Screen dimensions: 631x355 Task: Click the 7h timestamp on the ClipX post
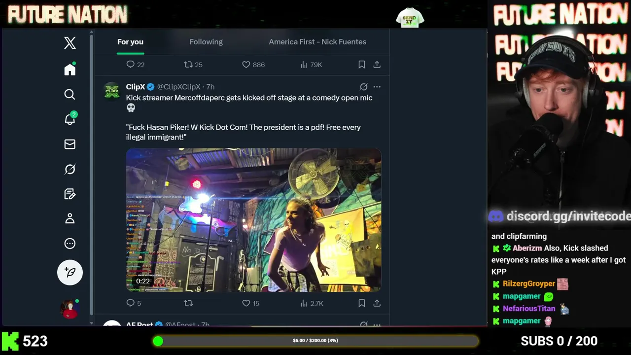point(210,87)
